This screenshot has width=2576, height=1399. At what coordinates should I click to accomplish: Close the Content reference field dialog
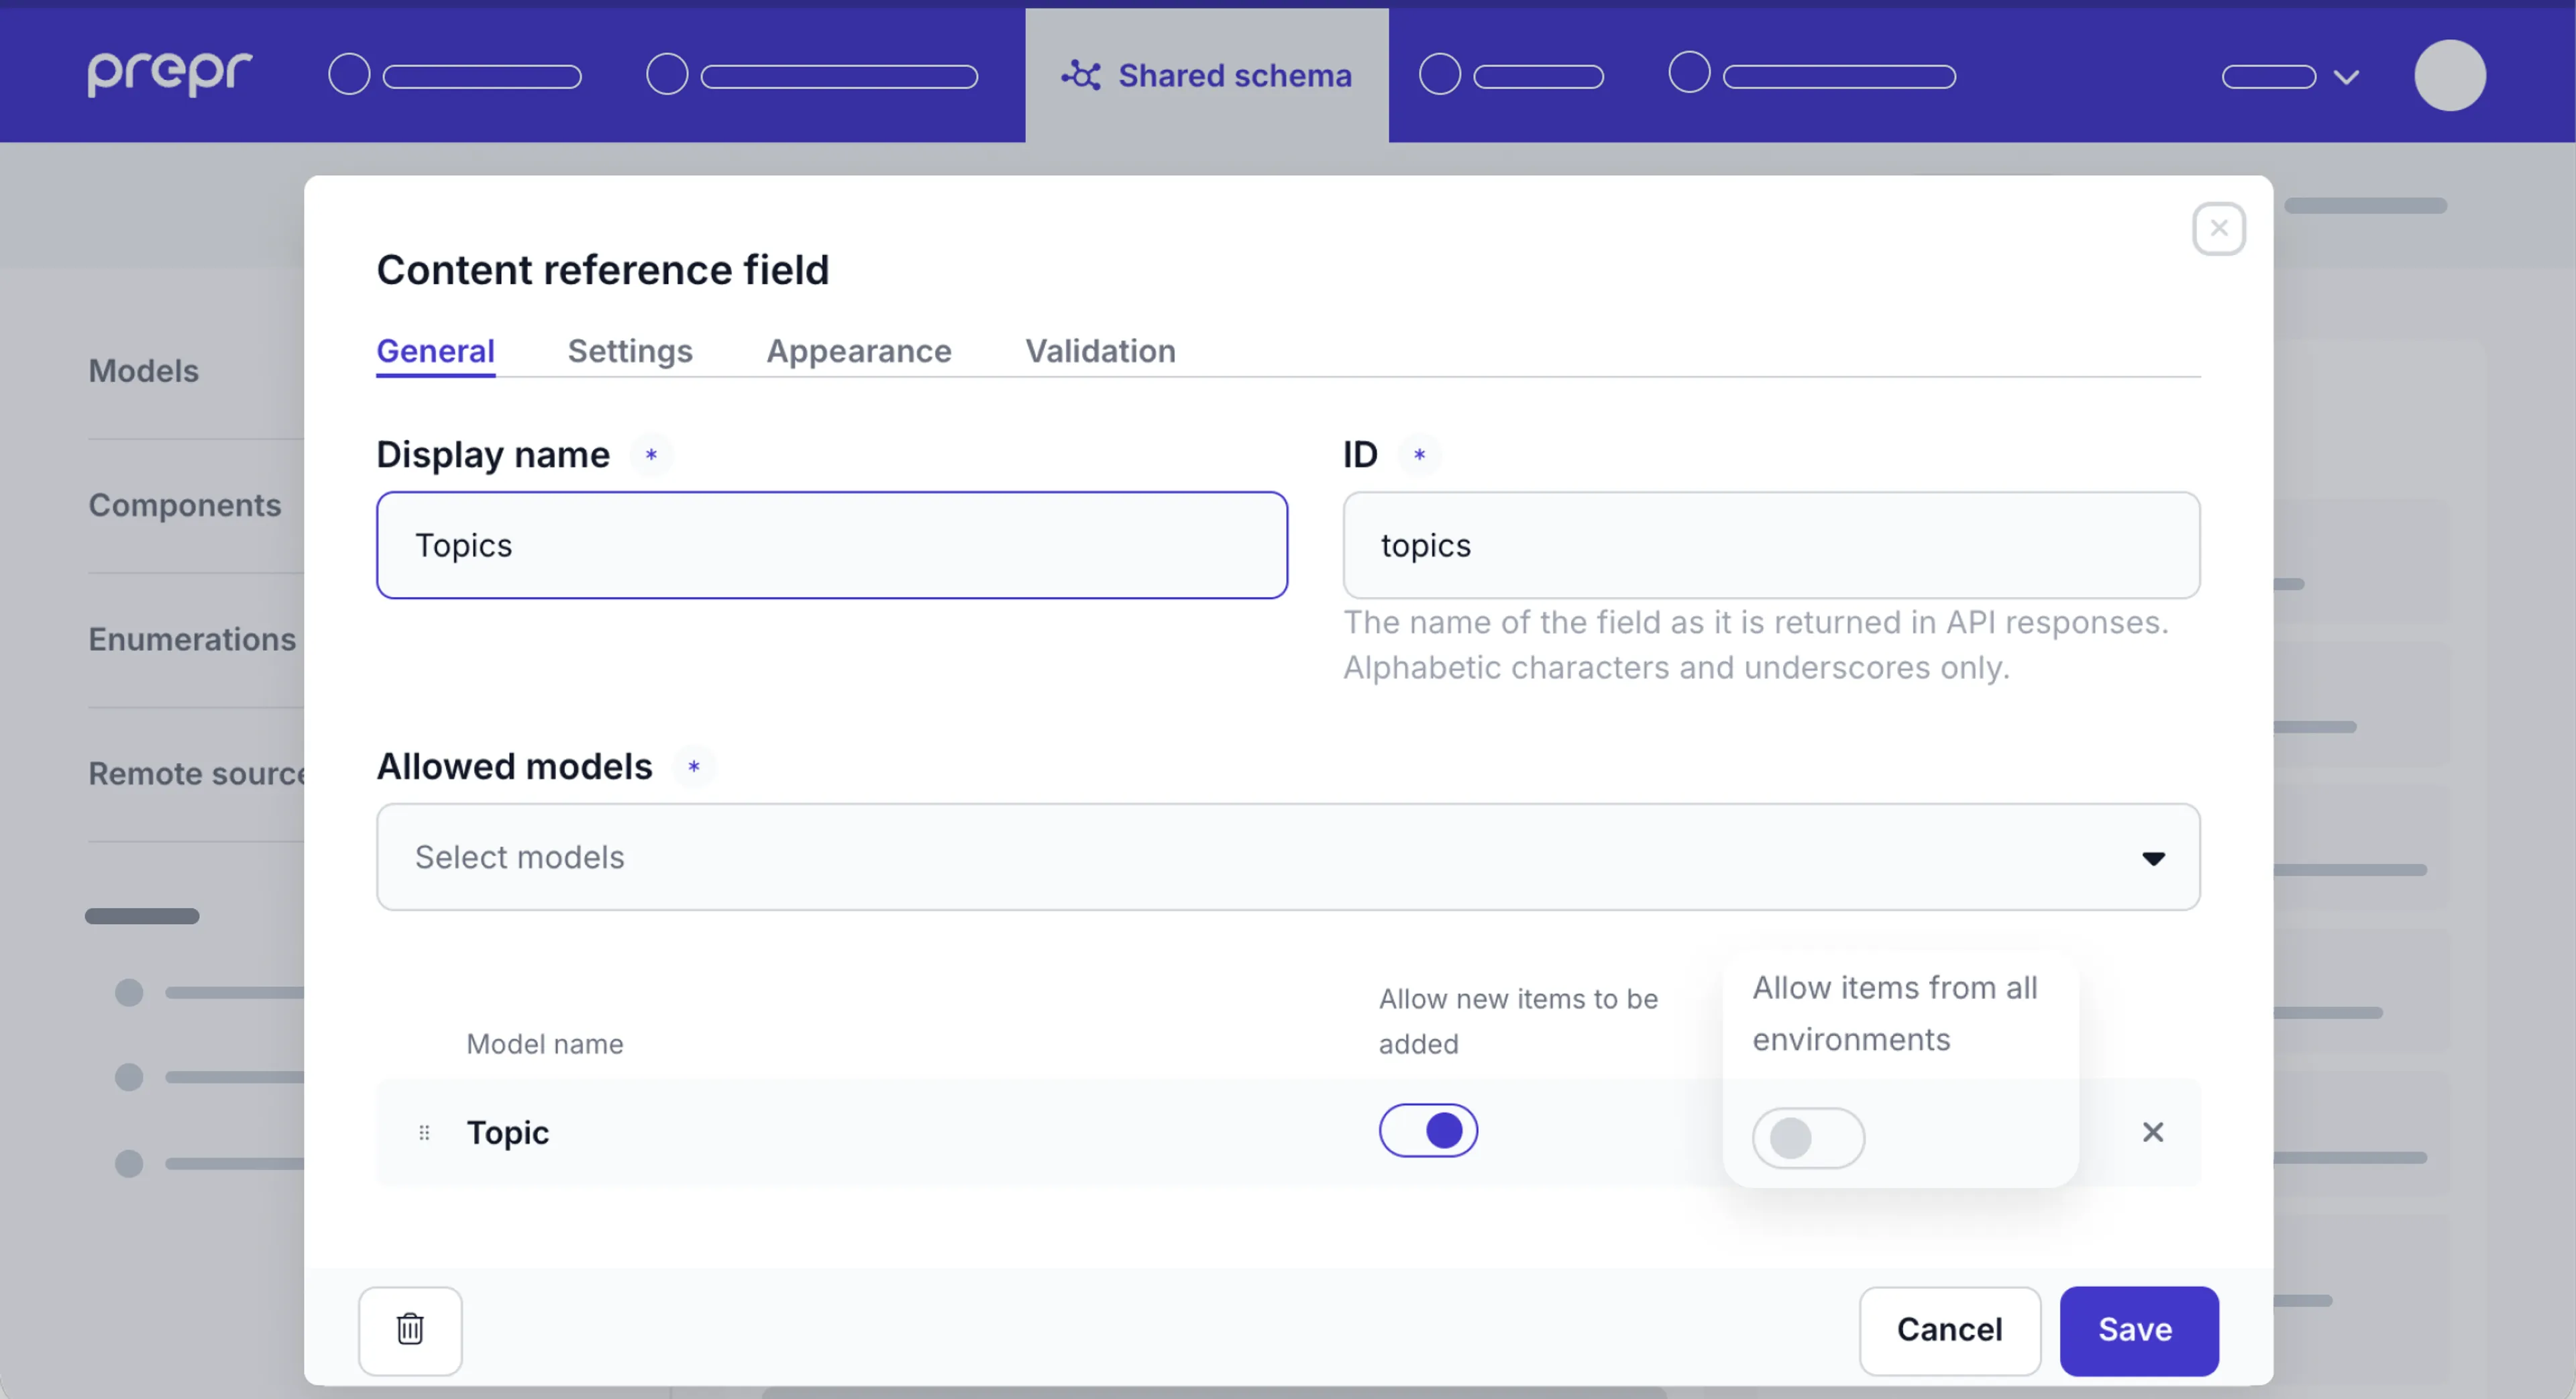click(x=2218, y=229)
